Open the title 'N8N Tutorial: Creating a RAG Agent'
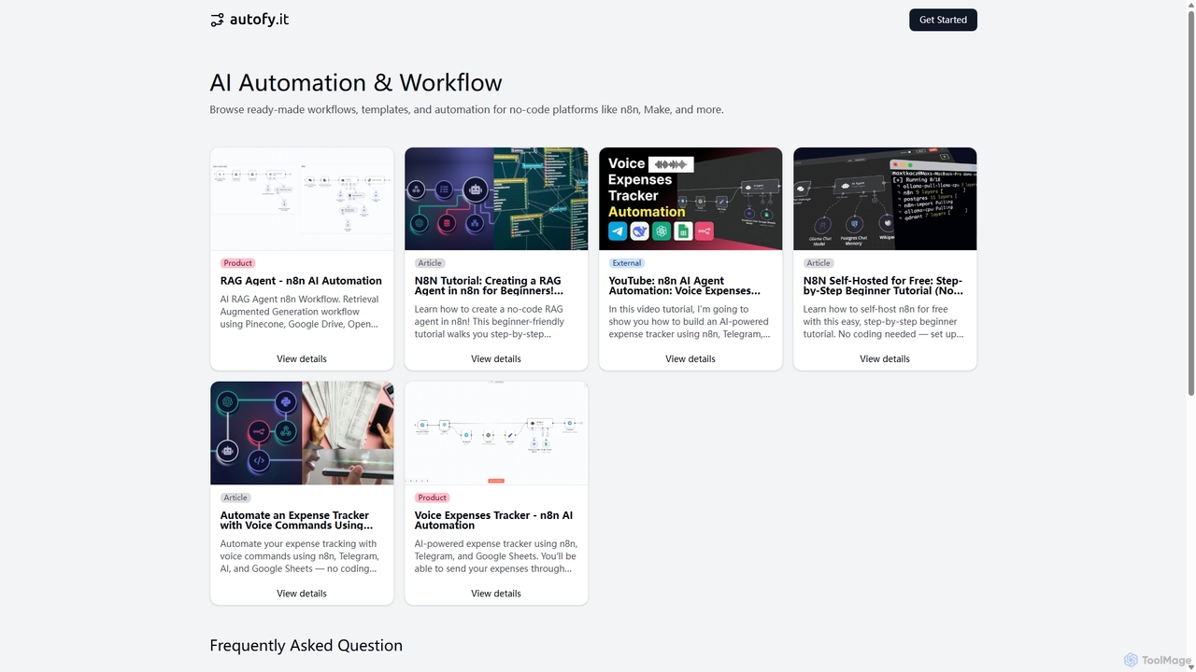 (490, 286)
